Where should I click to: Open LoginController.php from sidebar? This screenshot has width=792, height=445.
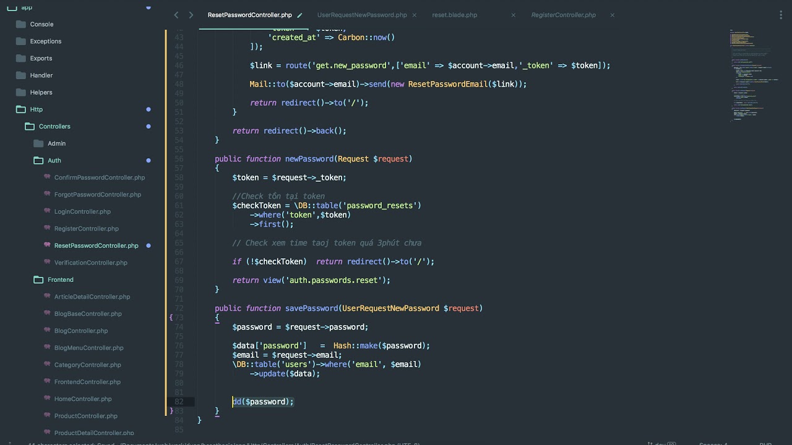tap(82, 211)
